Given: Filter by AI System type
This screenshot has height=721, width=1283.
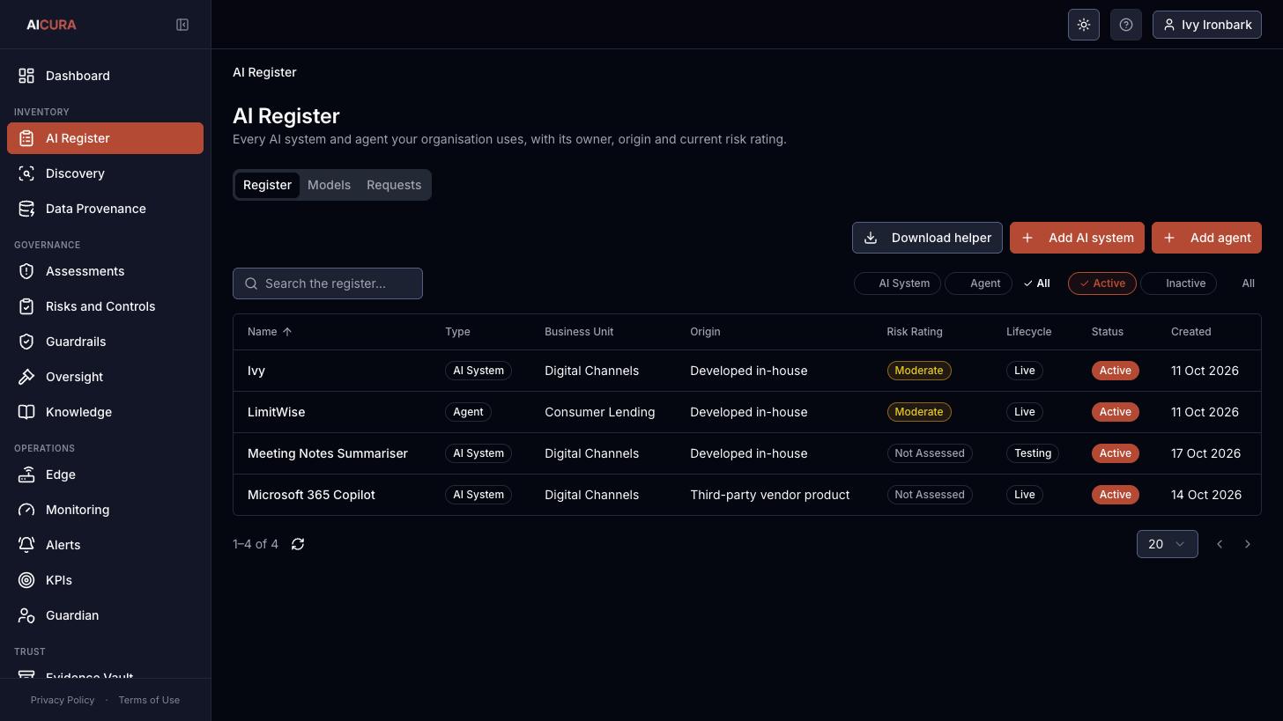Looking at the screenshot, I should (897, 283).
